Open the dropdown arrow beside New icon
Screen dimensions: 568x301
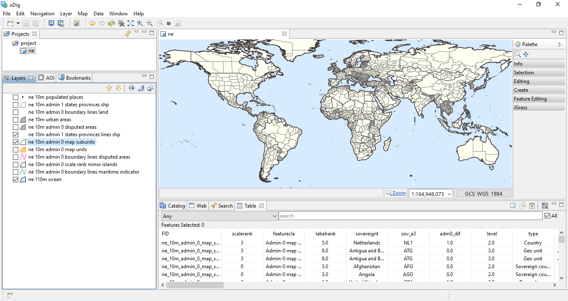17,24
